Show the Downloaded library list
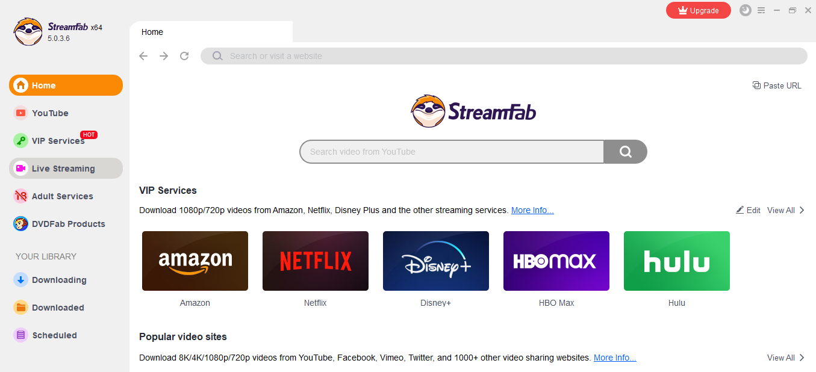 [x=66, y=308]
